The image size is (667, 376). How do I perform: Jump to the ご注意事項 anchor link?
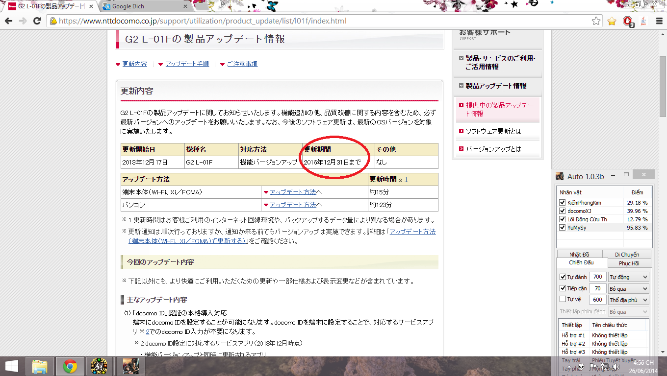coord(242,64)
